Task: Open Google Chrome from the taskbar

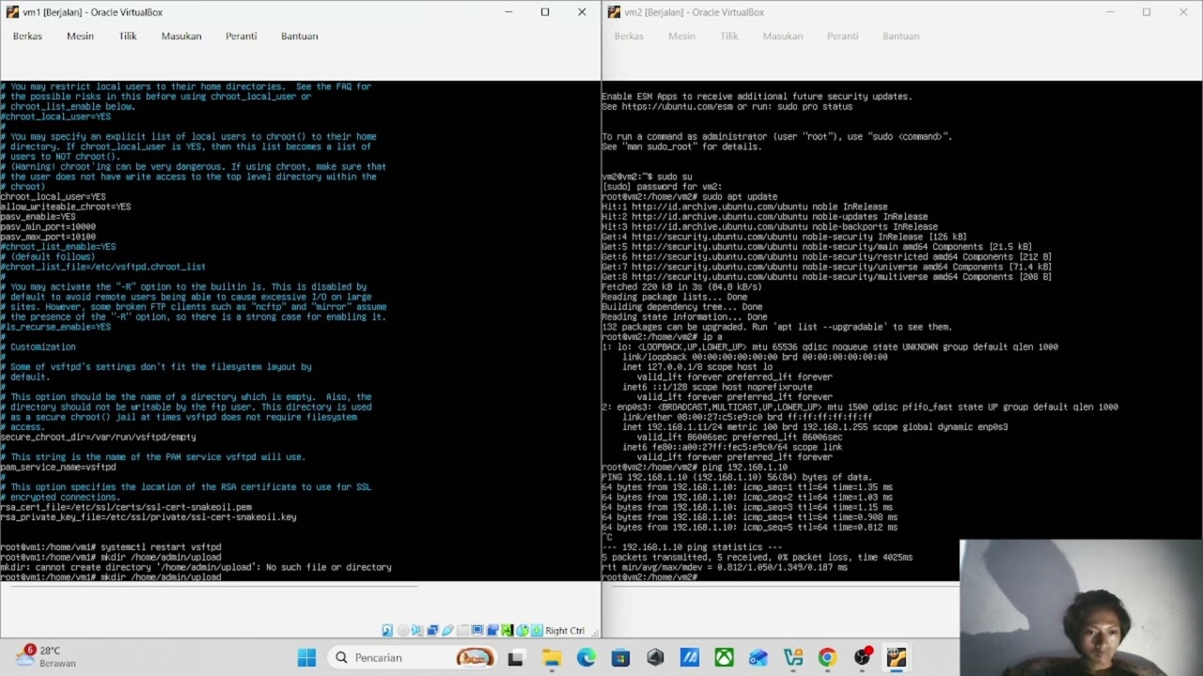Action: [x=827, y=658]
